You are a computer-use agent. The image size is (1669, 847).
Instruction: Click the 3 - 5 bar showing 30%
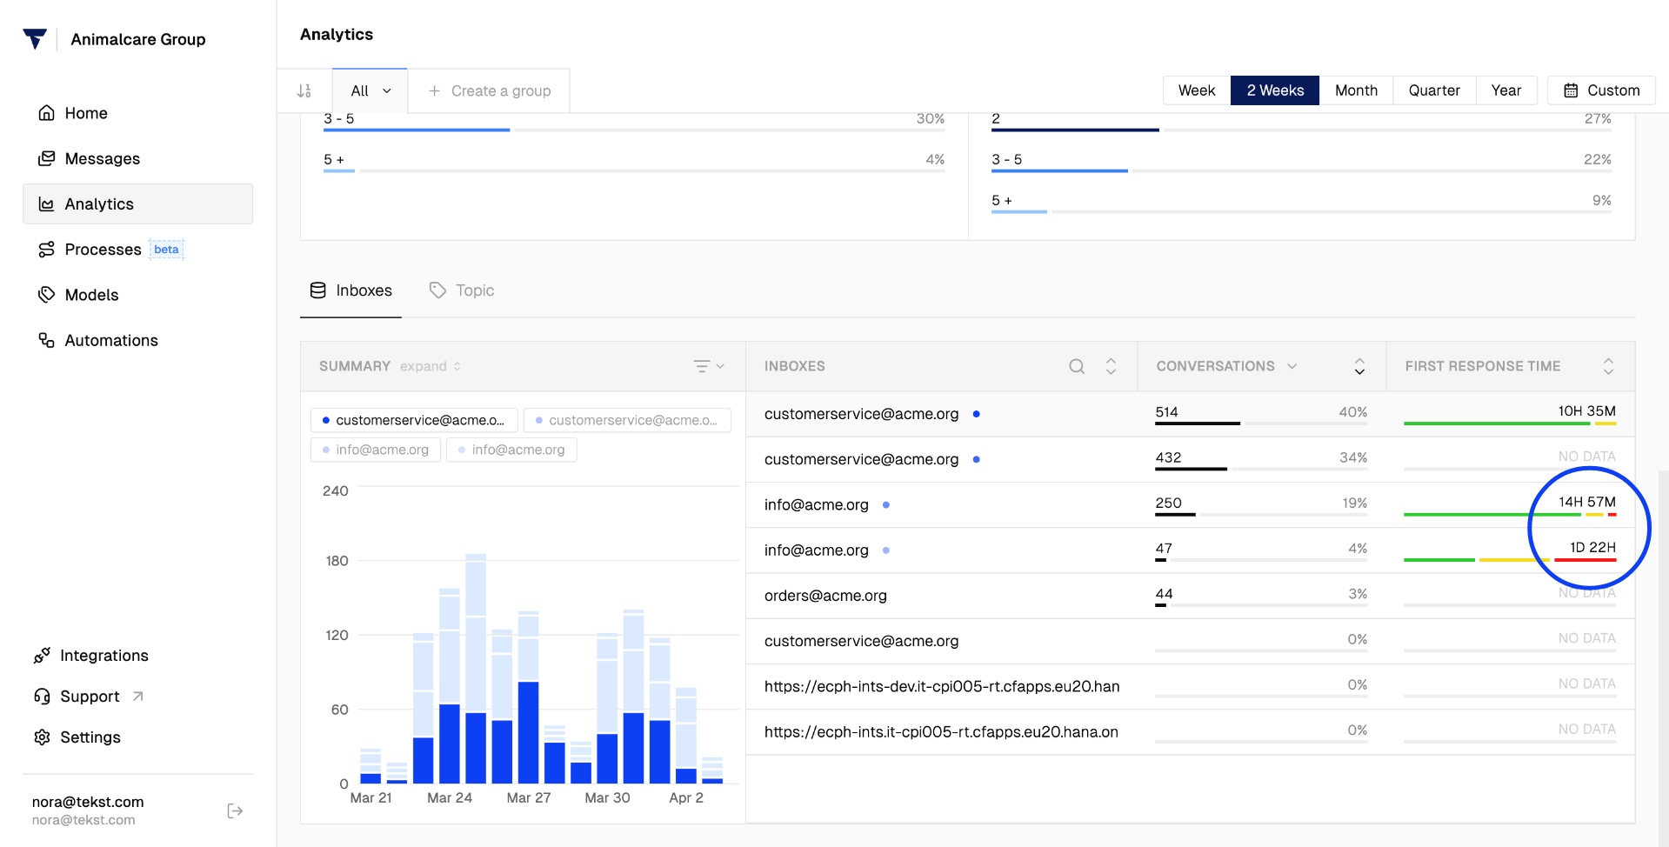pyautogui.click(x=634, y=130)
